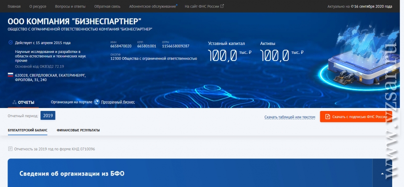Open Обратная связь page
404x187 pixels.
(107, 6)
